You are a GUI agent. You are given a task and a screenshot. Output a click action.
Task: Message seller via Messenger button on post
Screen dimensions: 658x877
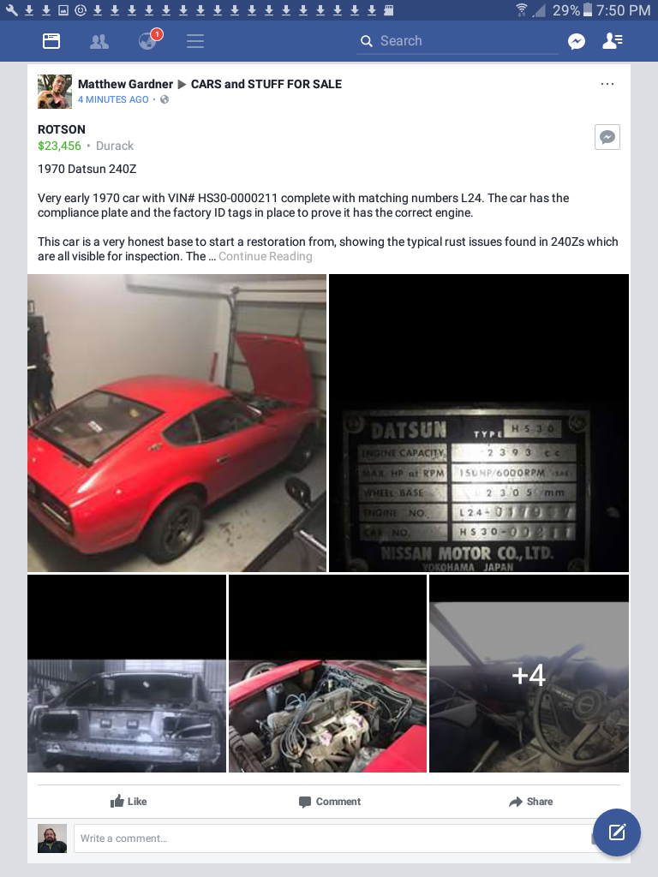click(607, 137)
